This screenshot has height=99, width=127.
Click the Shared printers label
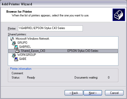(17, 34)
